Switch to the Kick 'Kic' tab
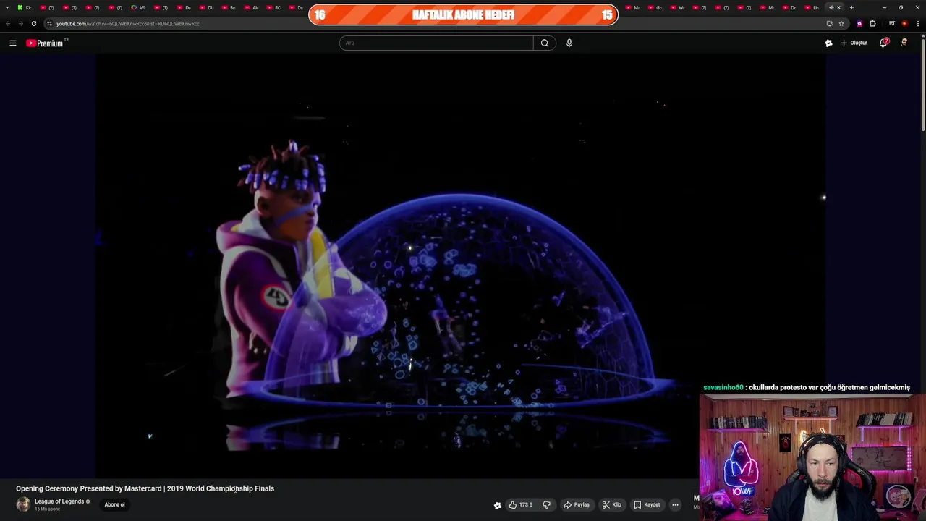This screenshot has width=926, height=521. point(25,7)
